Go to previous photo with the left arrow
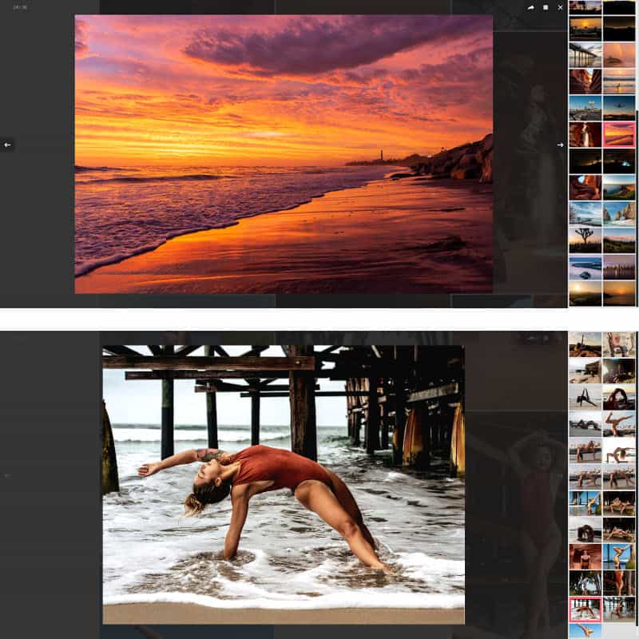 (7, 145)
